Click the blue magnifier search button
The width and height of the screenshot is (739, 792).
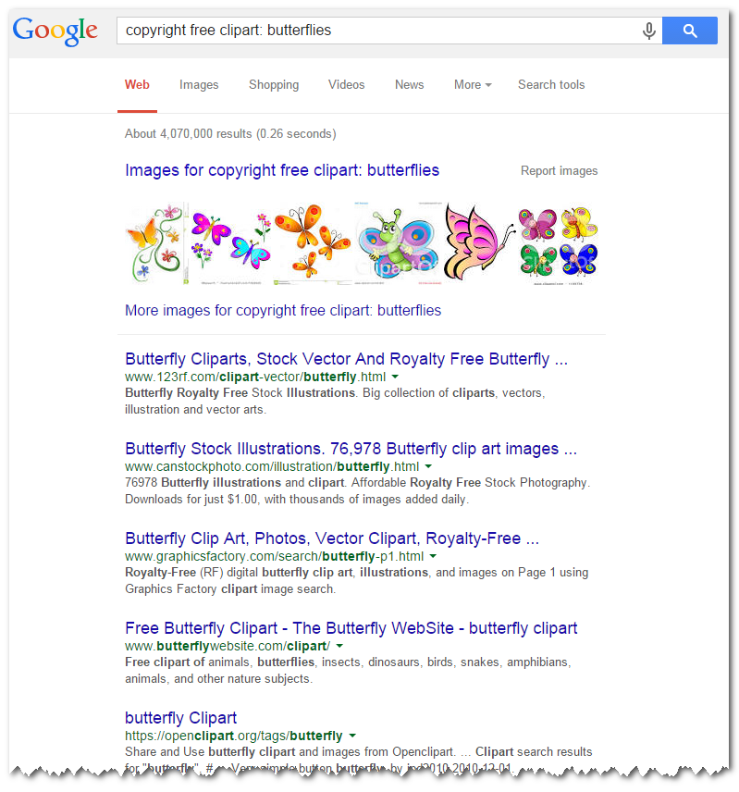(689, 31)
